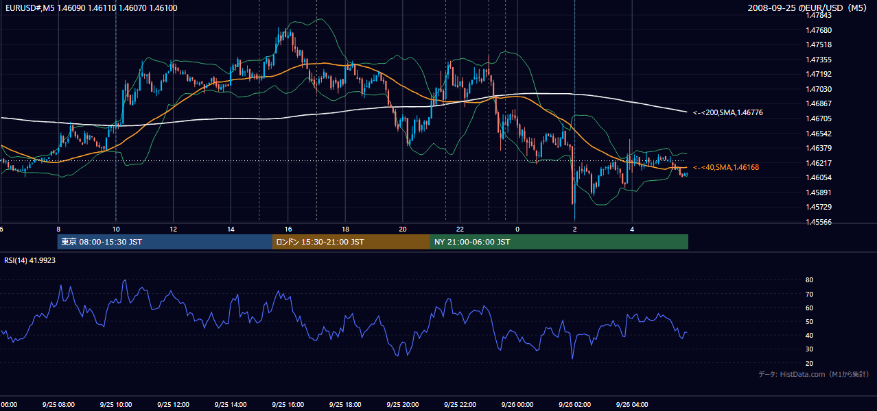Click price axis value 1.45891
The image size is (877, 411).
point(818,192)
